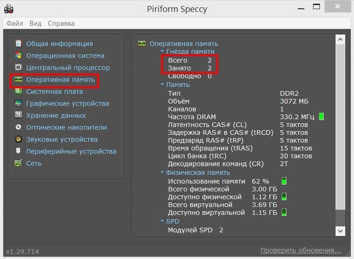This screenshot has width=354, height=259.
Task: Select Оперативная память in sidebar
Action: click(x=60, y=80)
